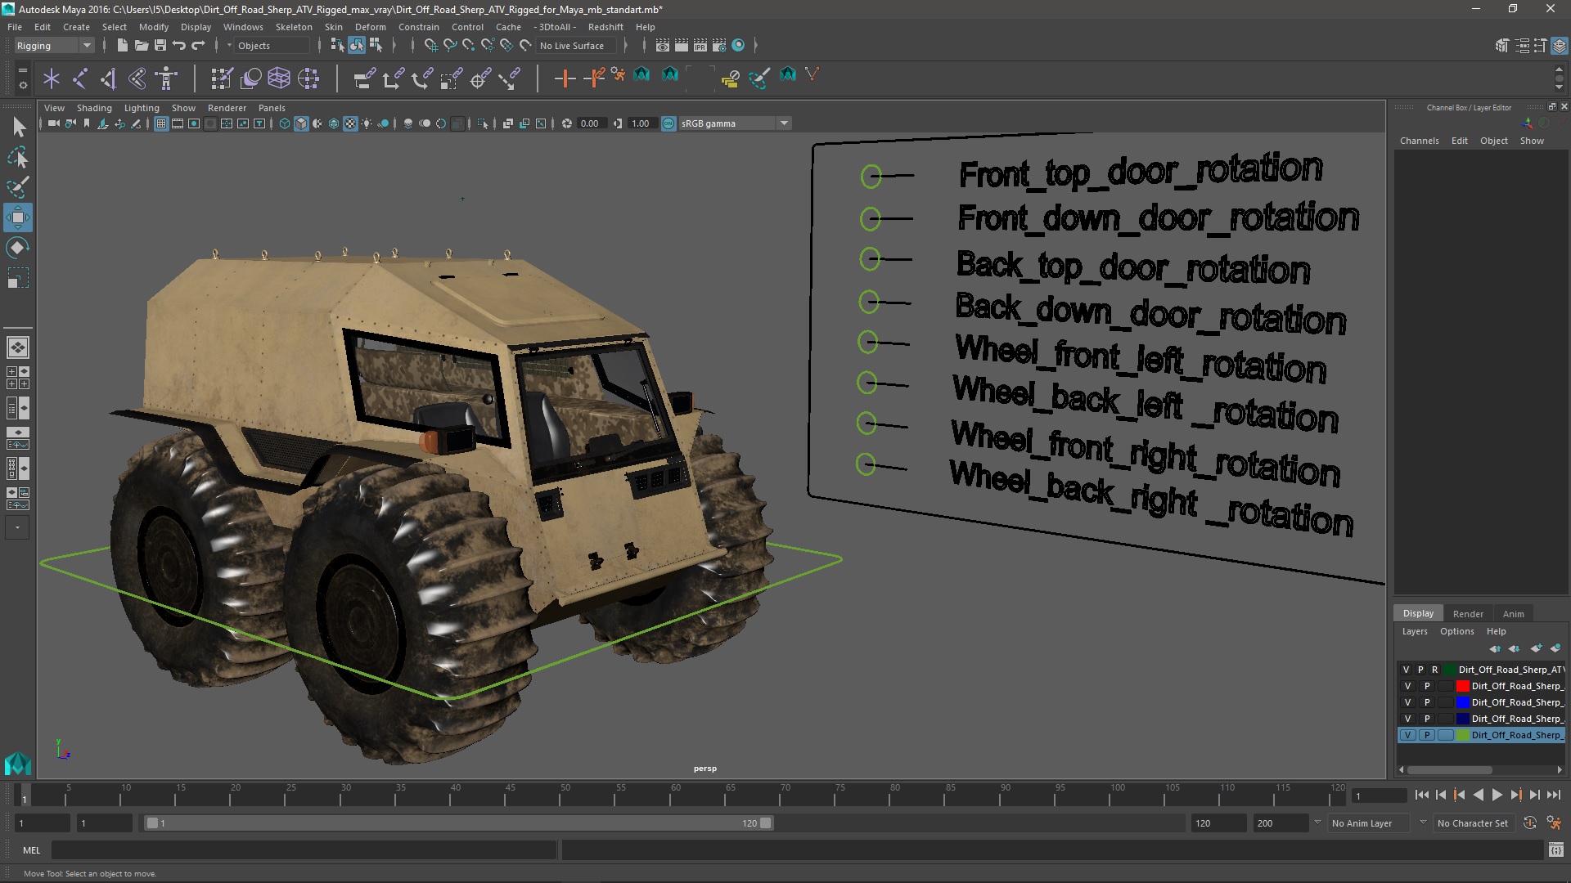Open a scene with the folder icon

point(141,46)
